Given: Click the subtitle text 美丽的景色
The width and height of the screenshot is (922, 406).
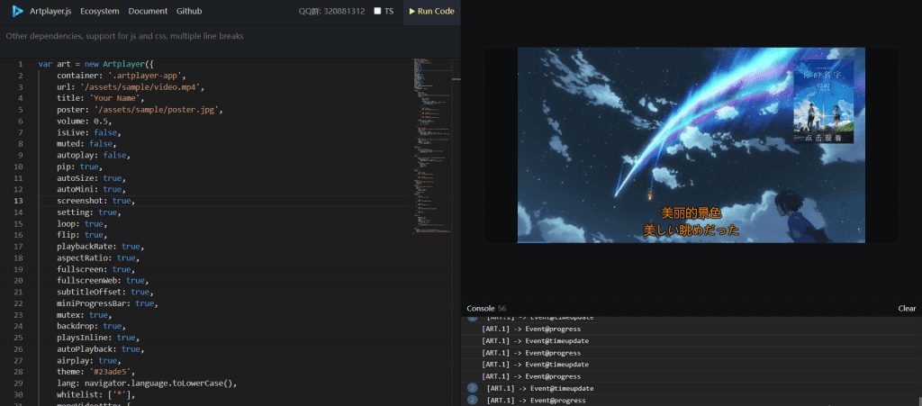Looking at the screenshot, I should pos(691,213).
